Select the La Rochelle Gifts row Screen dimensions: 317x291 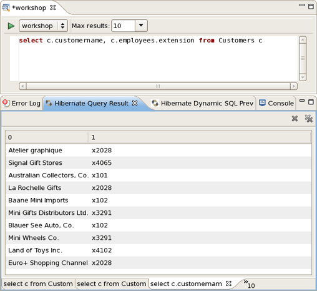coord(158,188)
